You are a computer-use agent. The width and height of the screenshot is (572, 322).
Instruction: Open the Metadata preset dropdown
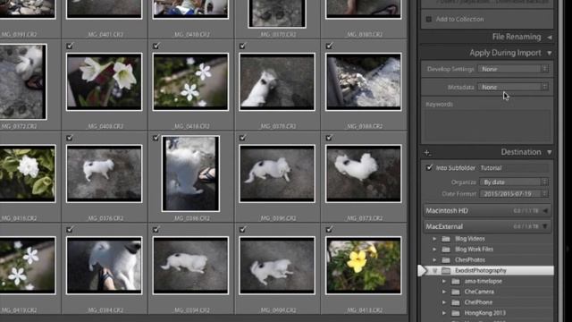tap(513, 87)
